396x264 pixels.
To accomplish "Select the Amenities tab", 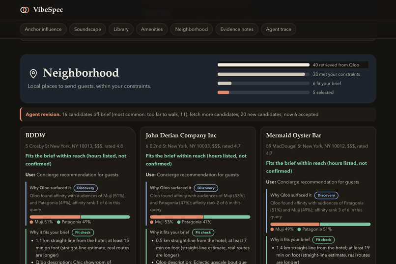I will (x=152, y=29).
